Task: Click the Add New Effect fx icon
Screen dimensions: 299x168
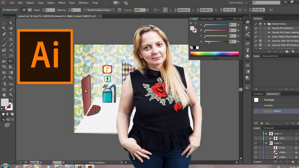Action: (267, 123)
